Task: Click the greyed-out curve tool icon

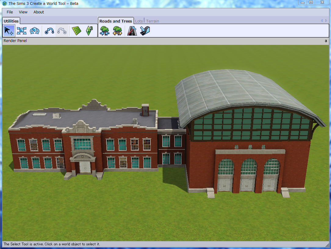Action: tap(62, 31)
